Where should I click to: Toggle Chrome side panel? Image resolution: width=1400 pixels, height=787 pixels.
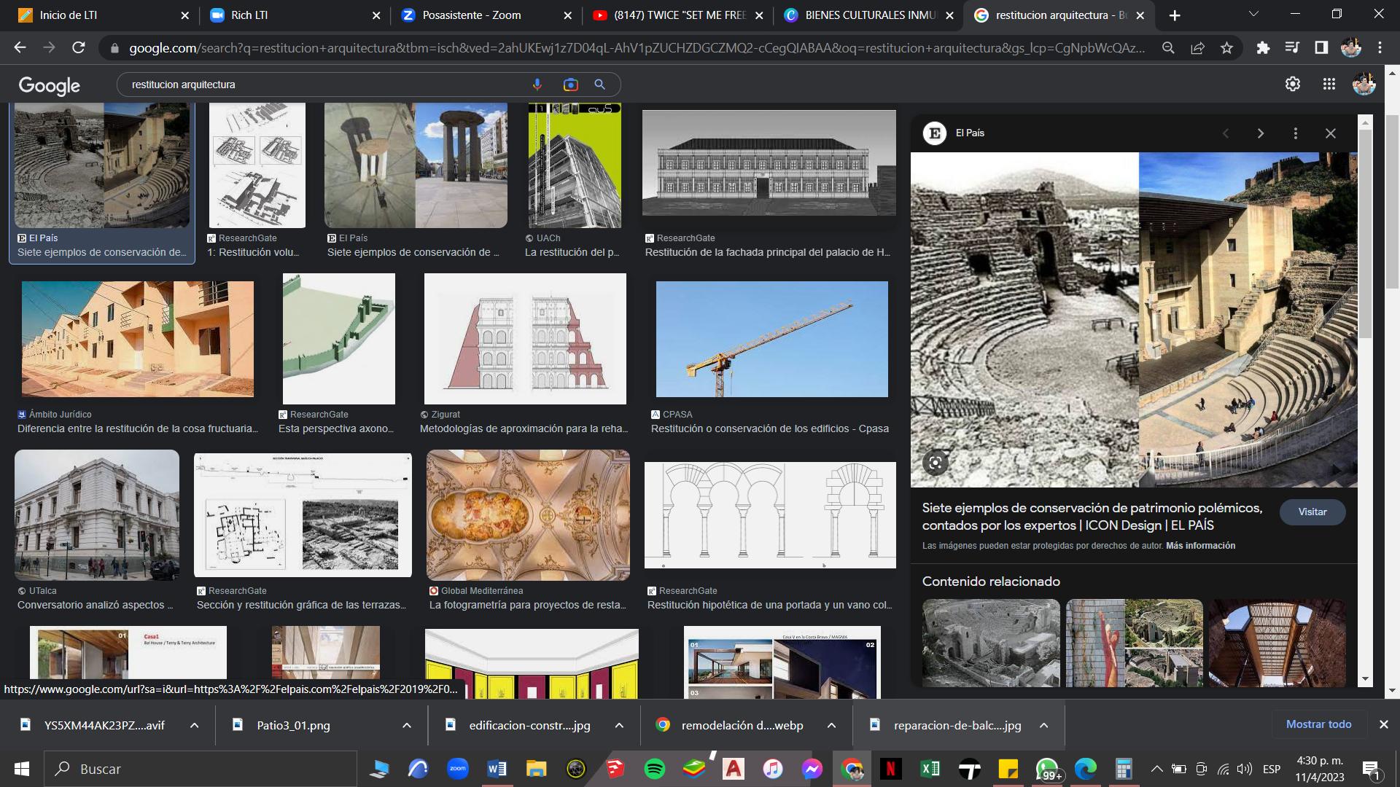coord(1321,48)
